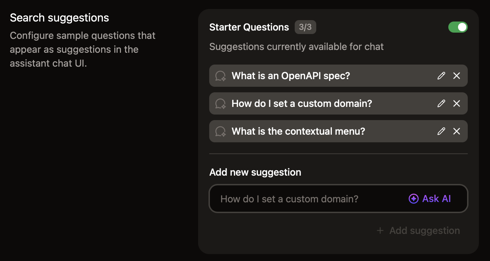Remove the "What is the contextual menu?" suggestion
The width and height of the screenshot is (490, 261).
pos(457,131)
